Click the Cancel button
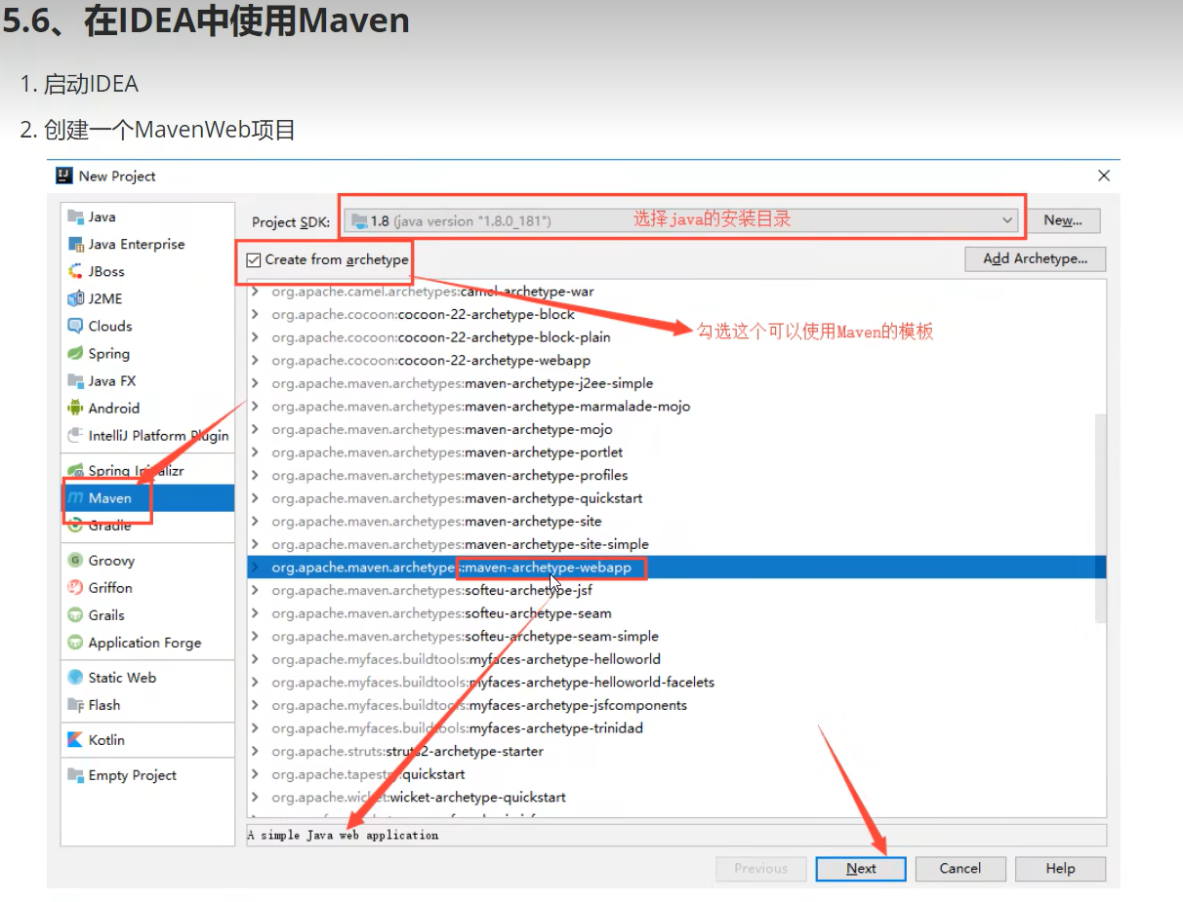Image resolution: width=1183 pixels, height=902 pixels. coord(960,868)
